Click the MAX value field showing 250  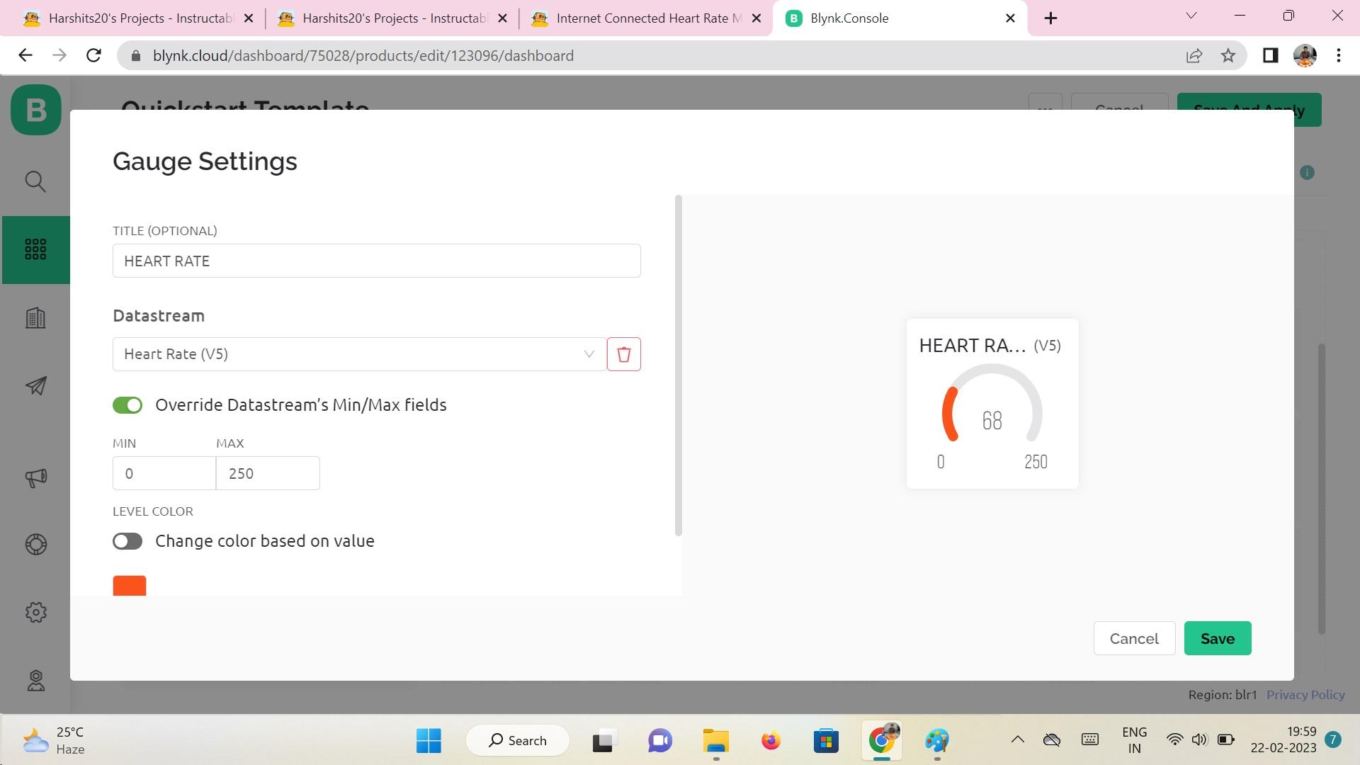(268, 473)
